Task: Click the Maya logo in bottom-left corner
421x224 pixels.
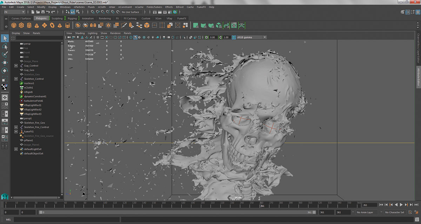Action: point(5,196)
